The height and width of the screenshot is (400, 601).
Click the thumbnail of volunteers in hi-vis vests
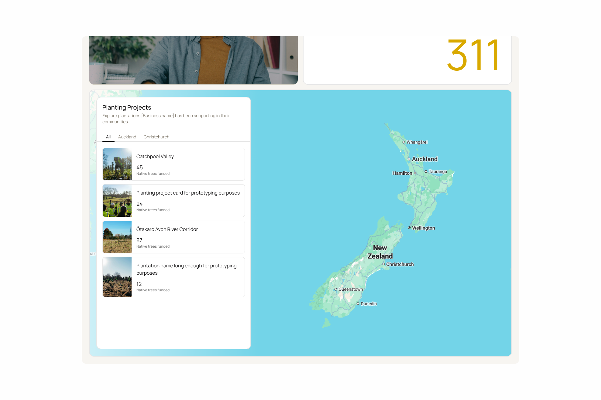(117, 201)
